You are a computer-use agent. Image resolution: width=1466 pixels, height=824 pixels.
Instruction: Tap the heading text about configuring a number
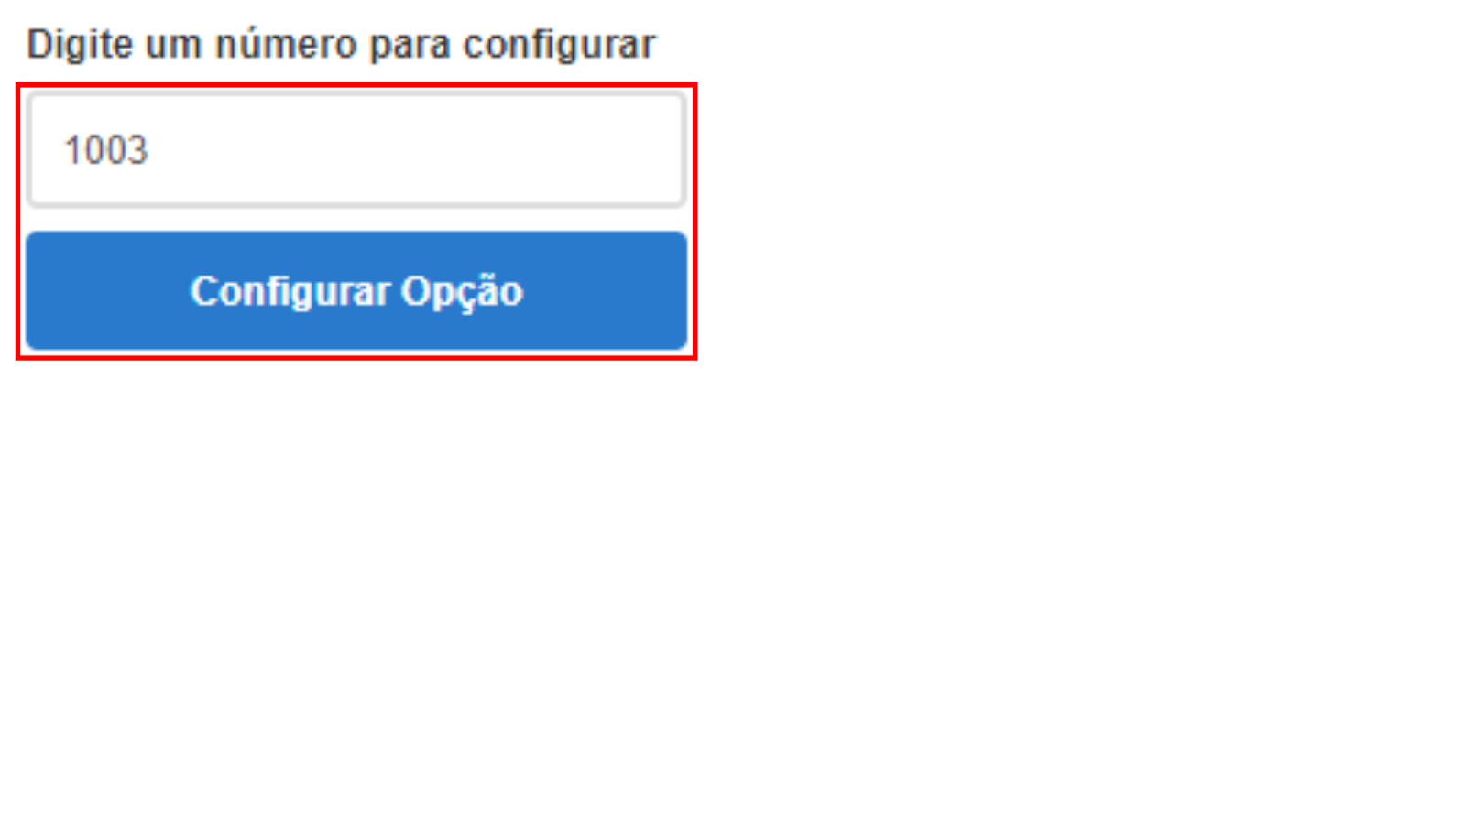coord(341,44)
